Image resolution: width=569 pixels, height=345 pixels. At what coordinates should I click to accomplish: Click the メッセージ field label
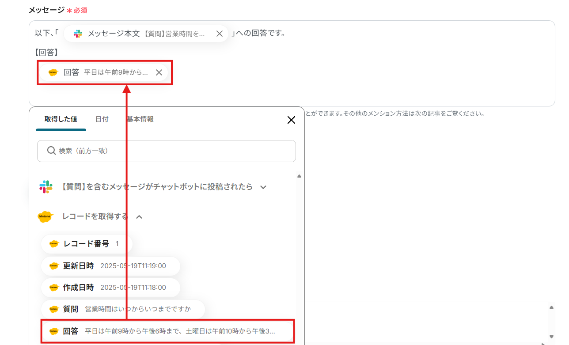(46, 10)
